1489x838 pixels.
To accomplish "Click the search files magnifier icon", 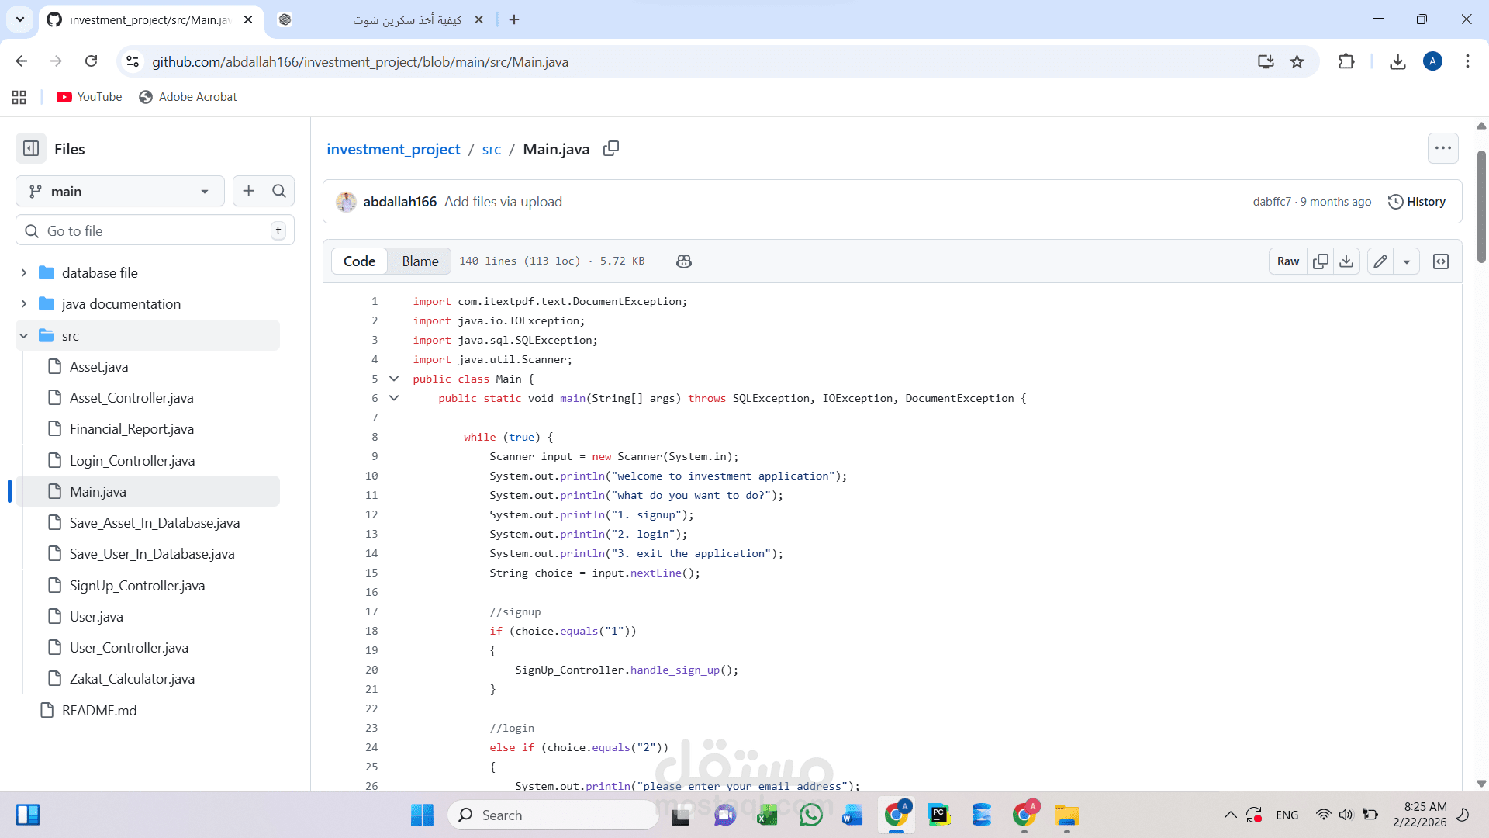I will tap(279, 191).
